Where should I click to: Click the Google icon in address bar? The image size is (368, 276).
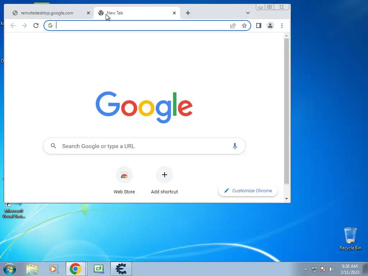pos(50,26)
